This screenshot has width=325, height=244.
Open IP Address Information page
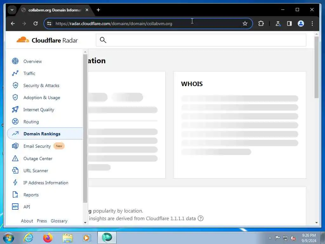pos(46,183)
